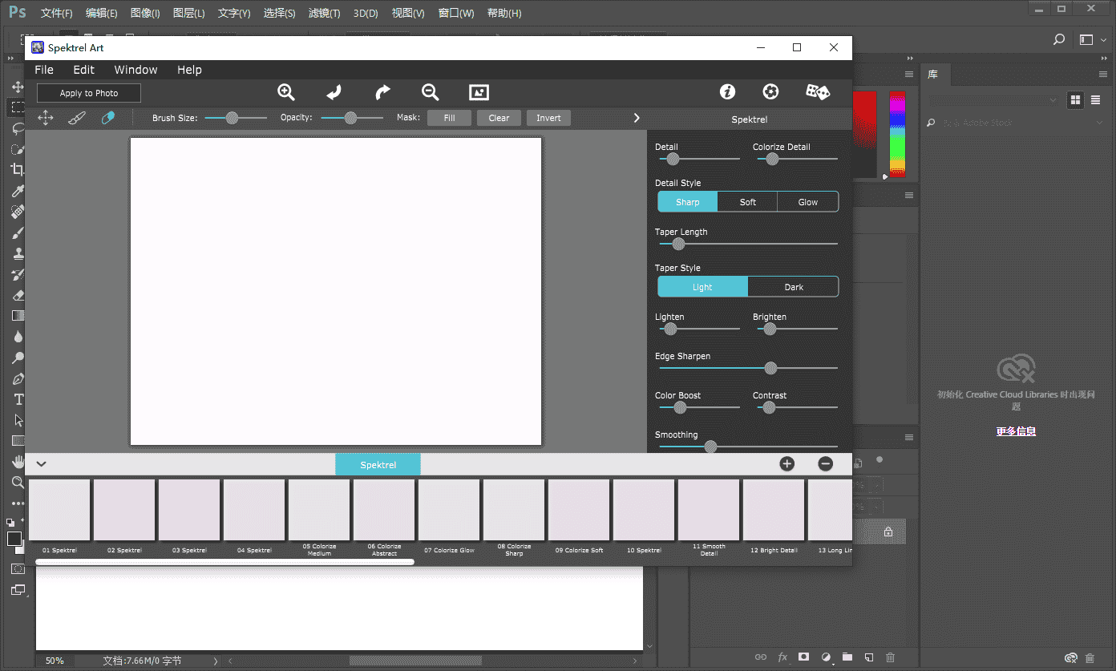Open the 滤镜(T) menu in Photoshop
Viewport: 1116px width, 671px height.
[324, 13]
